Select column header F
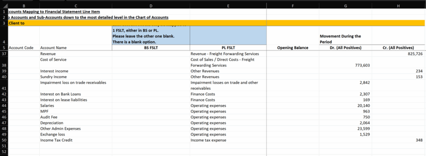 click(292, 5)
